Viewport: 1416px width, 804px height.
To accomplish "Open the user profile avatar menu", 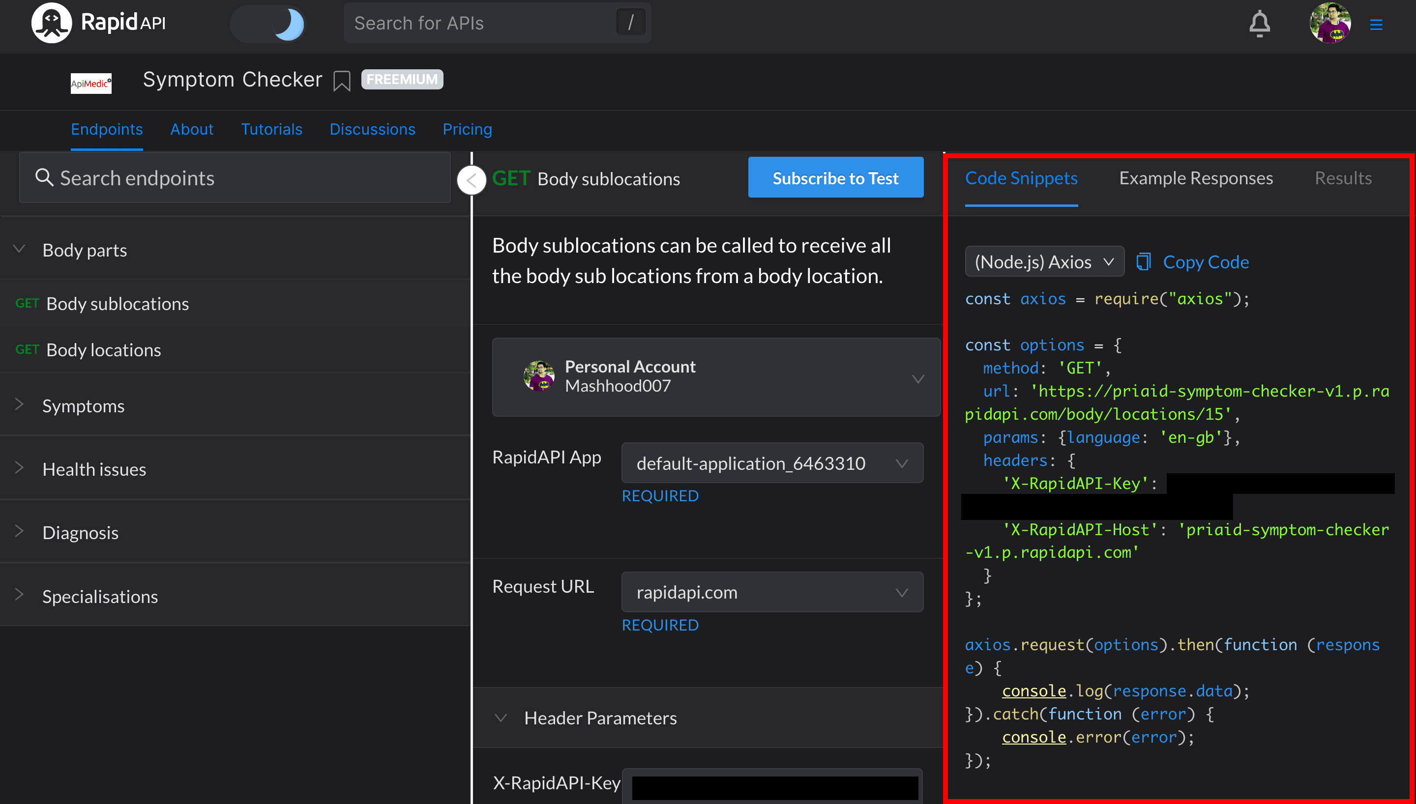I will [1330, 23].
